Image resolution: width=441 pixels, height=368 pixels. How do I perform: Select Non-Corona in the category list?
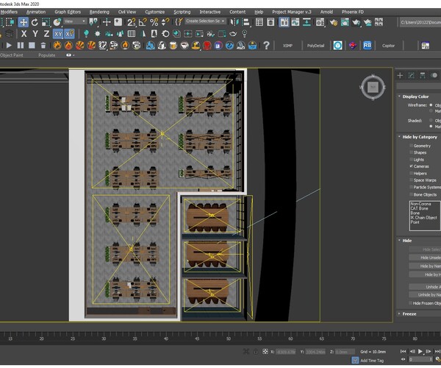[x=420, y=204]
